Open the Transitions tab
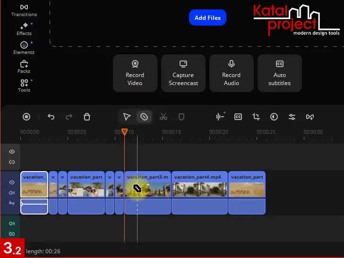Screen dimensions: 344x258 (x=24, y=10)
